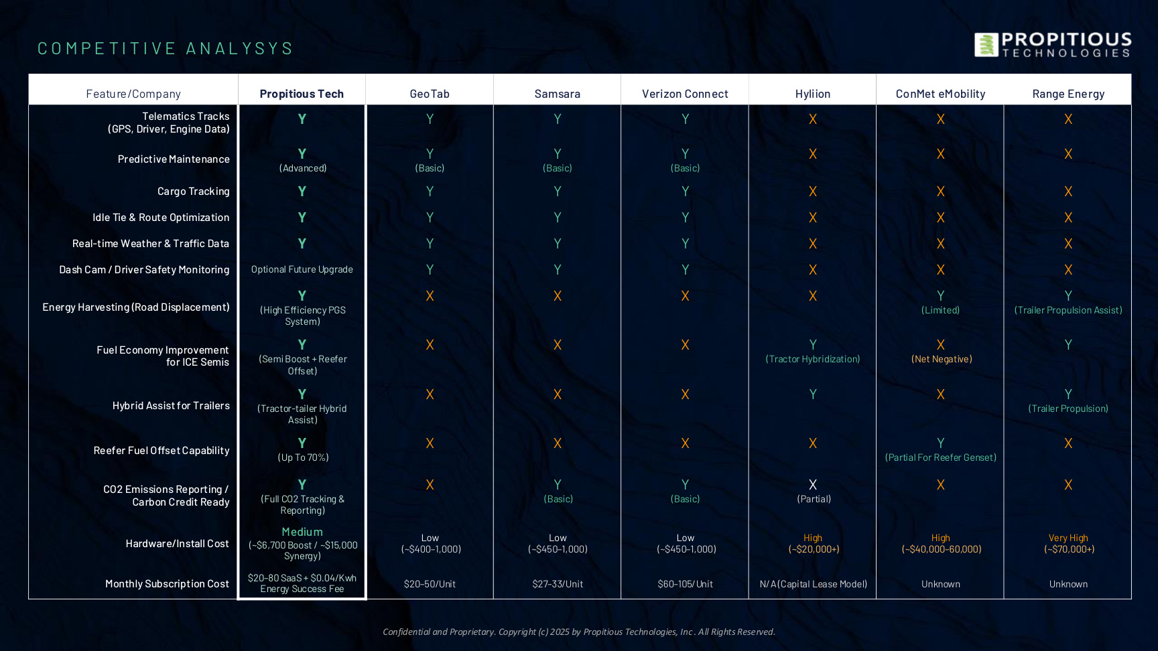This screenshot has height=651, width=1158.
Task: Select the 'Telematics Tracks' feature row label
Action: [169, 123]
